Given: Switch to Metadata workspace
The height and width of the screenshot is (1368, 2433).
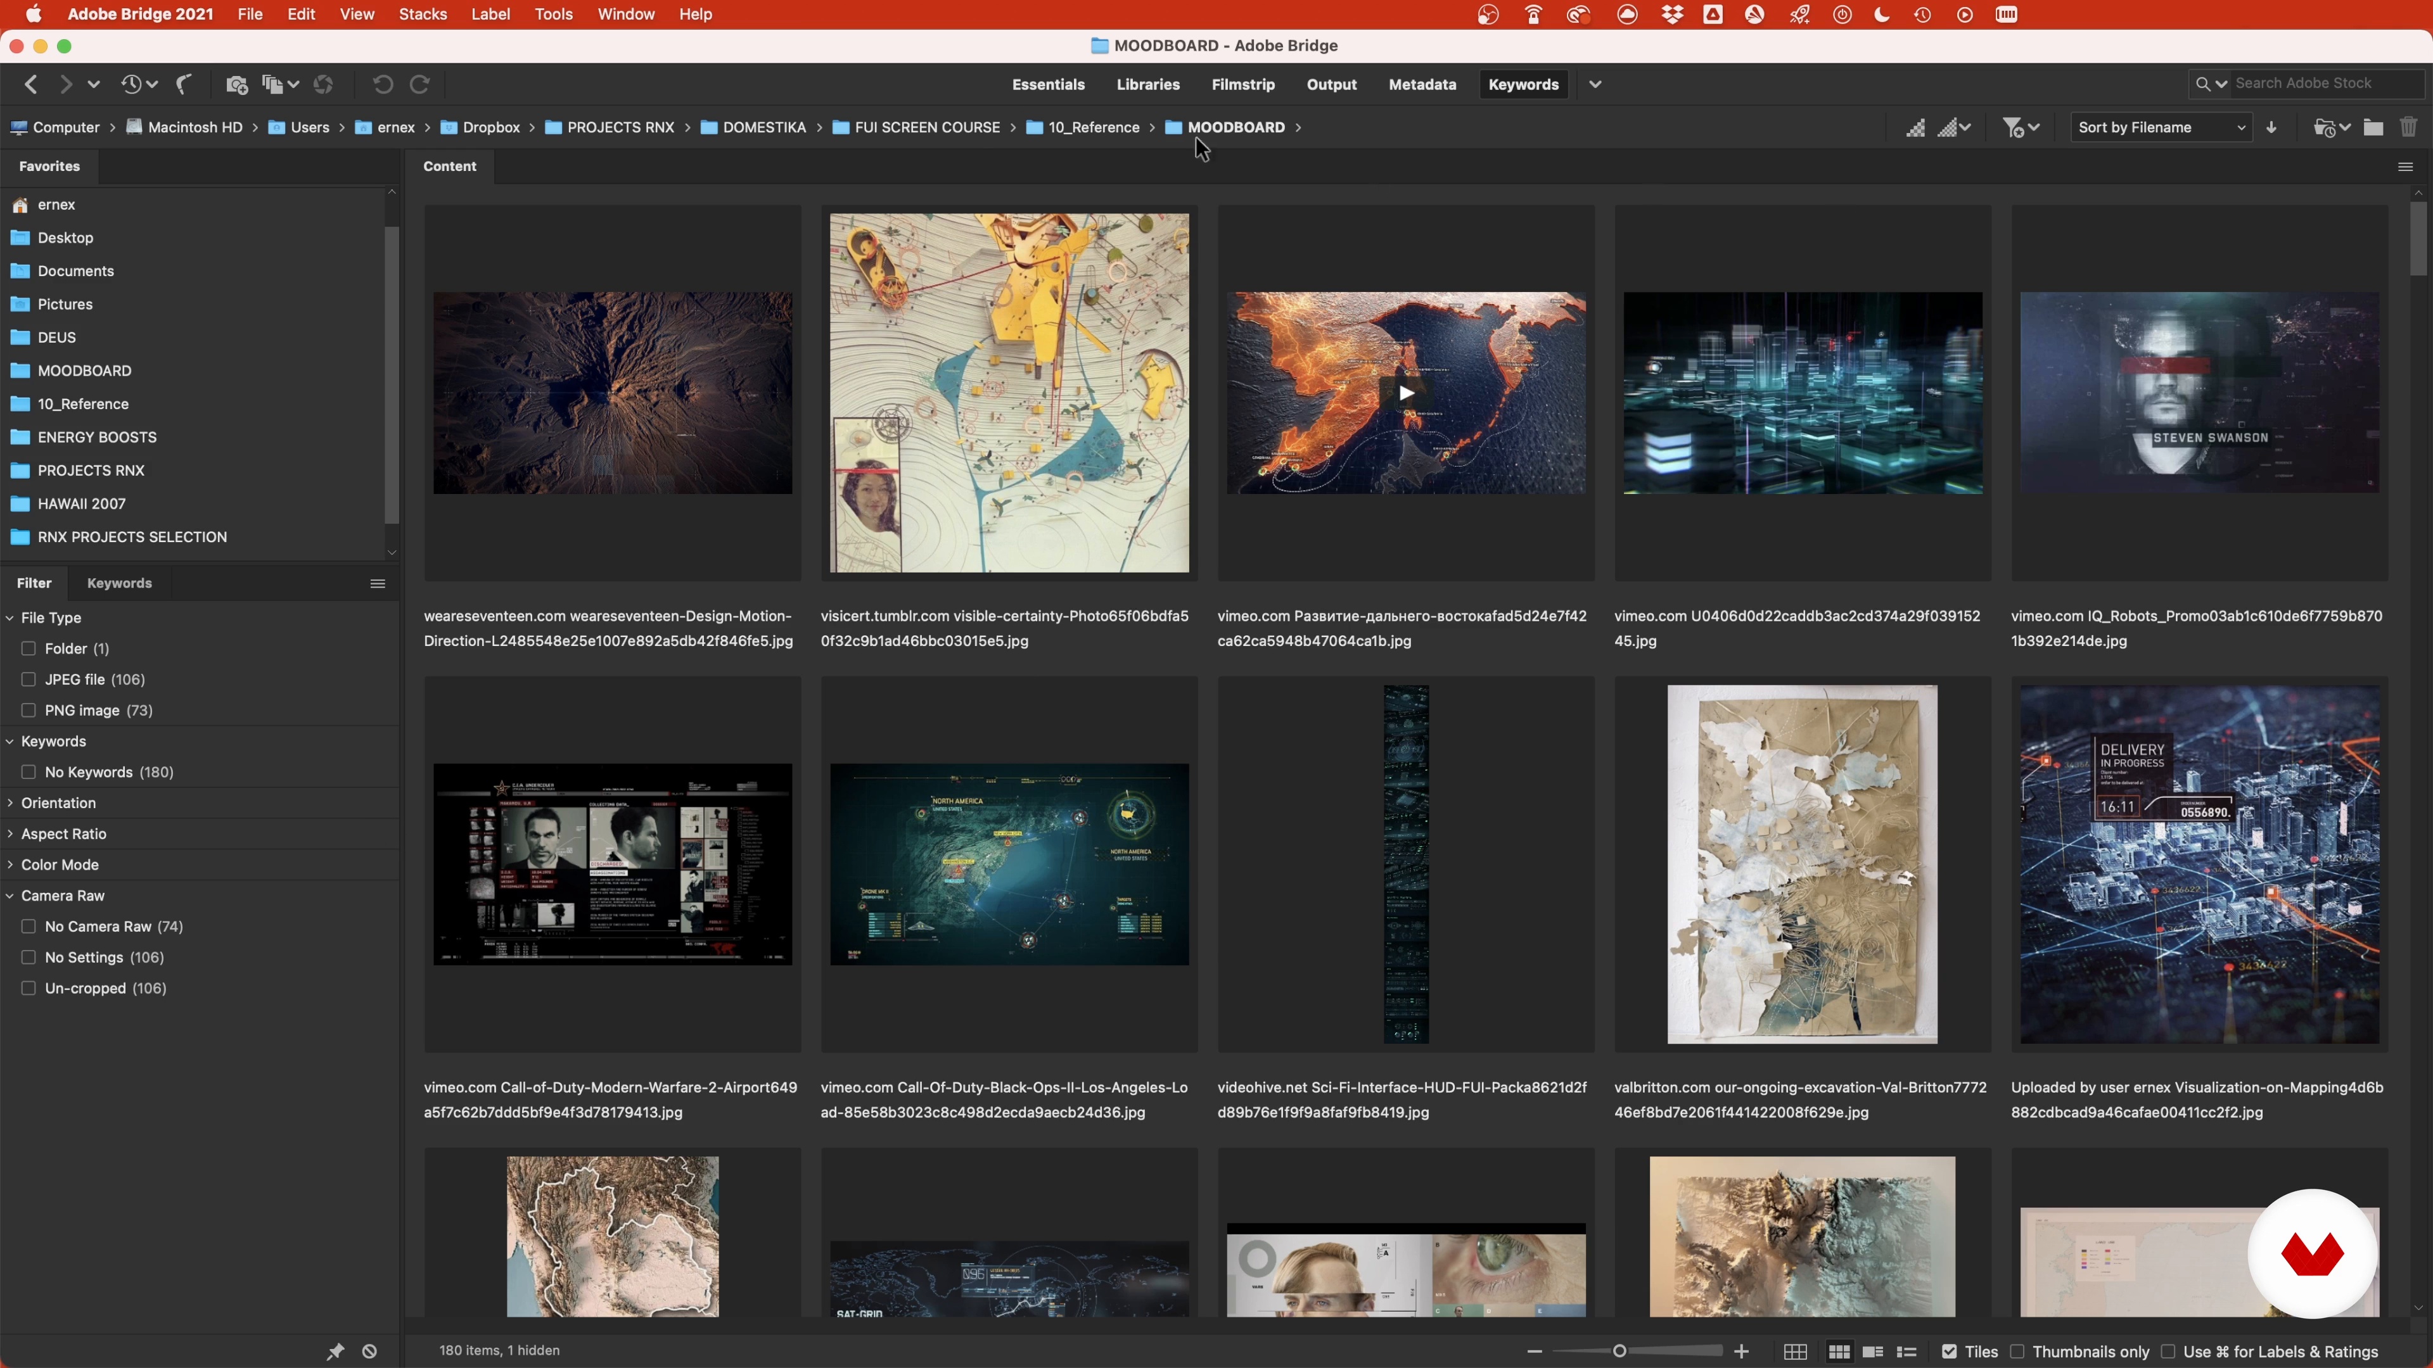Looking at the screenshot, I should click(1422, 85).
